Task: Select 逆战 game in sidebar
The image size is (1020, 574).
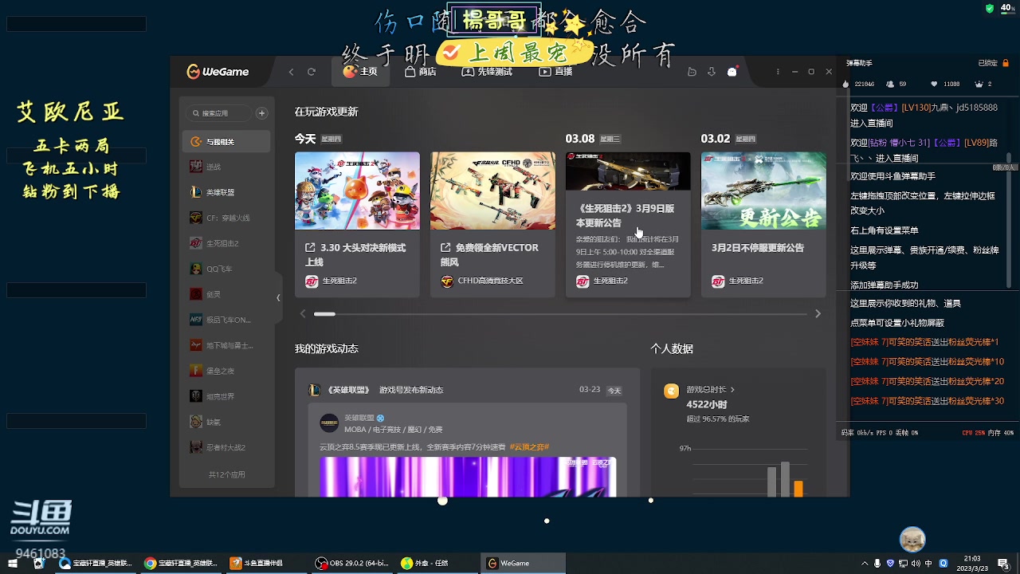Action: [x=226, y=167]
